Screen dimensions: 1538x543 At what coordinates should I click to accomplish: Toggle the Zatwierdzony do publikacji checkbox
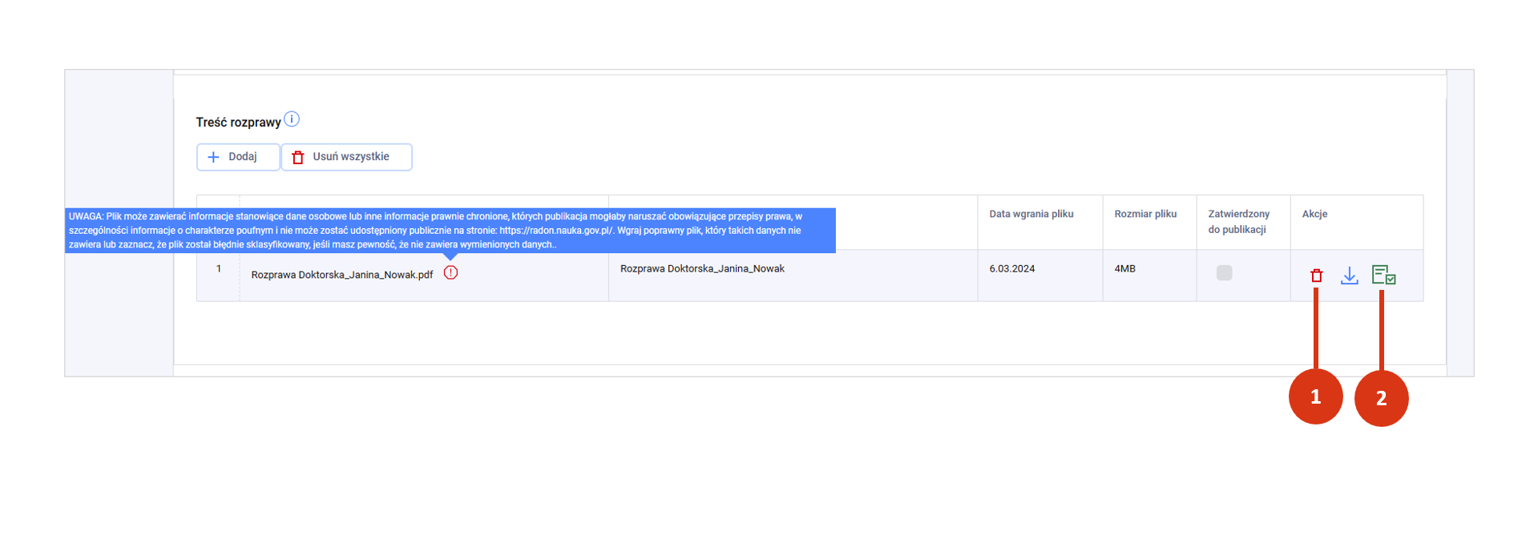[x=1224, y=273]
